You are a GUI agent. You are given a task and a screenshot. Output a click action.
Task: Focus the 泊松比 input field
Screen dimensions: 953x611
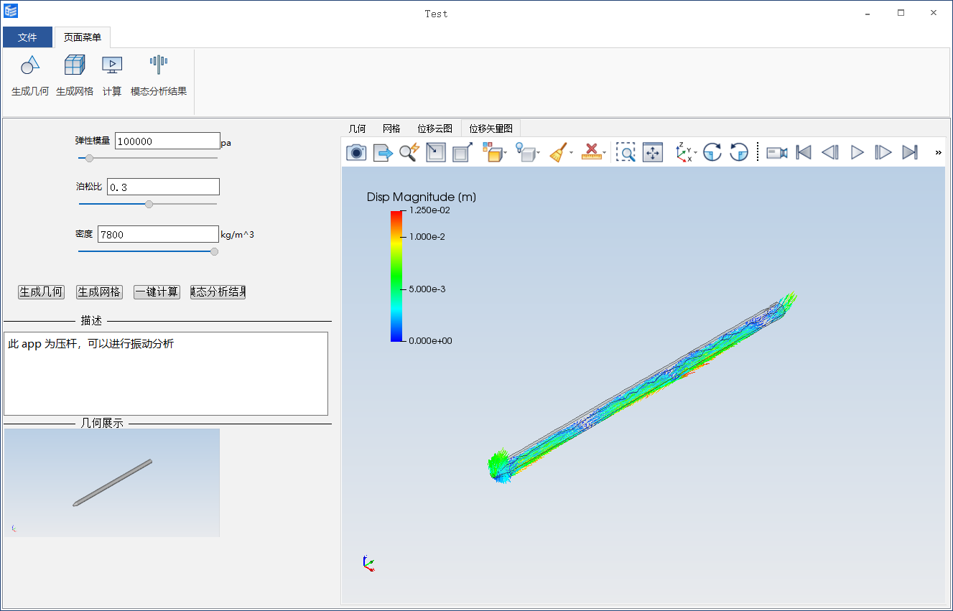pyautogui.click(x=163, y=187)
